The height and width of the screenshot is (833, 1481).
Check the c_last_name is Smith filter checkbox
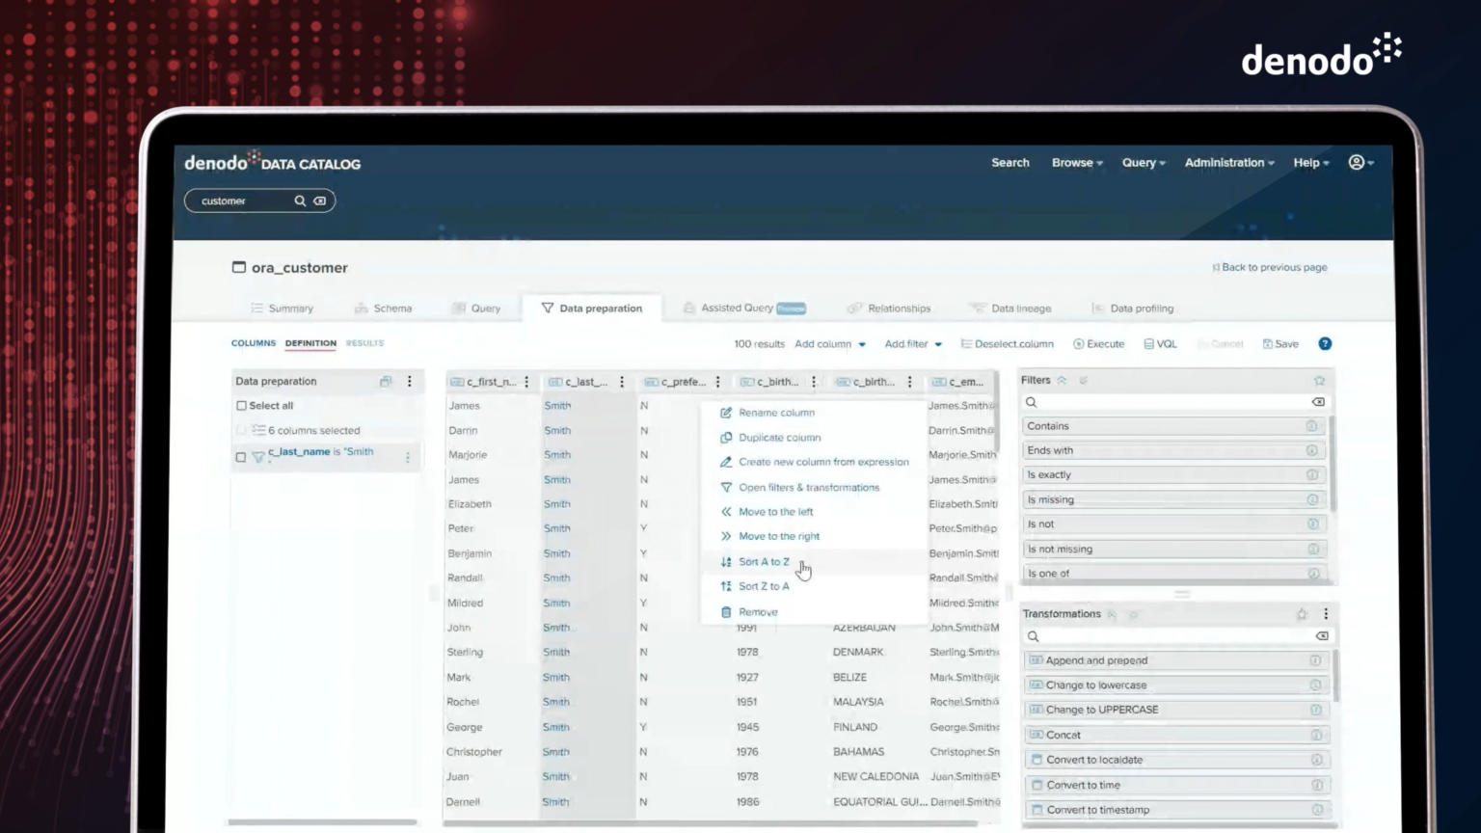coord(241,456)
